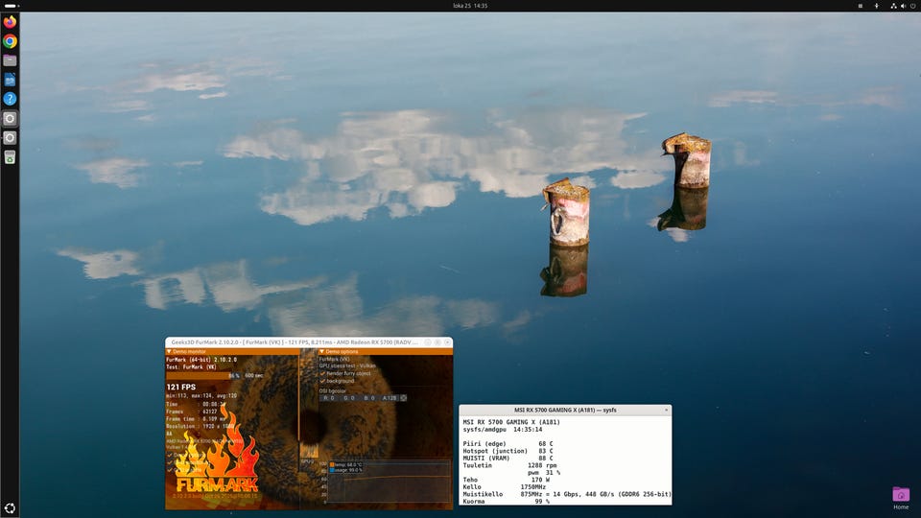Click the blue usage legend swatch
The width and height of the screenshot is (921, 518).
[333, 470]
